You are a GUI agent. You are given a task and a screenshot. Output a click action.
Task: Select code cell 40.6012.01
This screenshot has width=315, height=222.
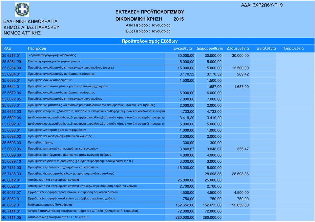[x=13, y=180]
